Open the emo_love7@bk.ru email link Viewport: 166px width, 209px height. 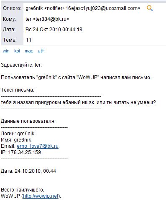pyautogui.click(x=38, y=146)
